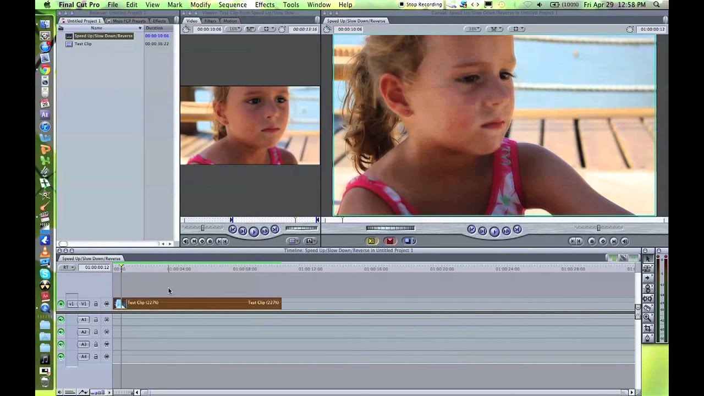Mute the A1 audio track

pyautogui.click(x=61, y=320)
